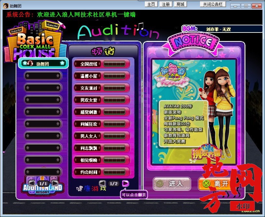Select the 温馨小屋 channel
This screenshot has width=265, height=217.
click(102, 76)
